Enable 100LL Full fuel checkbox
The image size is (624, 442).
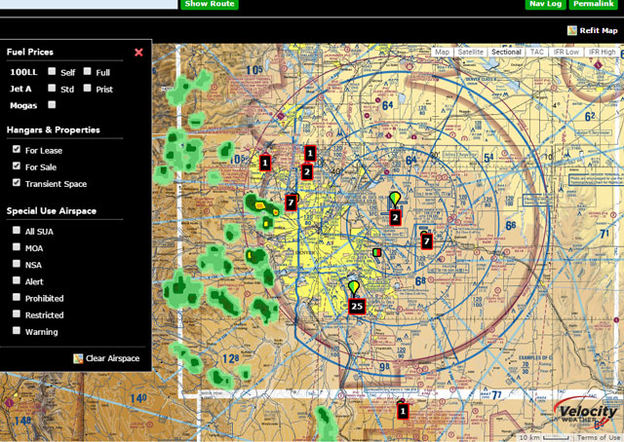tap(87, 71)
